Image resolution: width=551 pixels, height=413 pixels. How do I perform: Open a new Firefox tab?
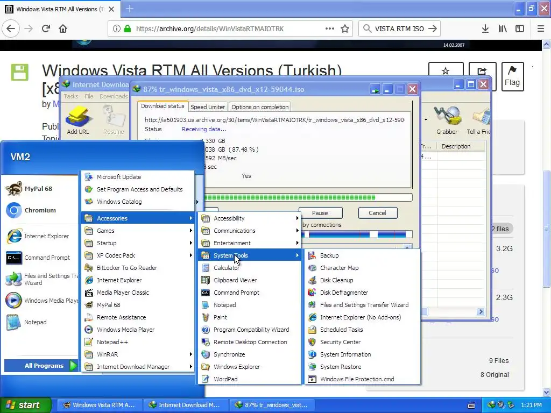tap(129, 9)
